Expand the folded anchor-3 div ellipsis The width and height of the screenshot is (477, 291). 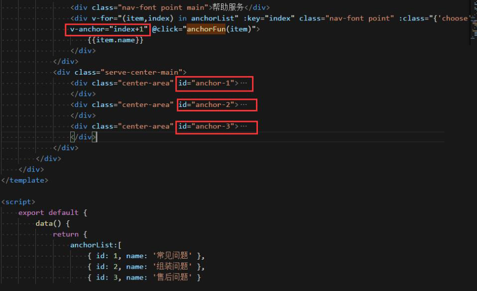click(x=243, y=126)
